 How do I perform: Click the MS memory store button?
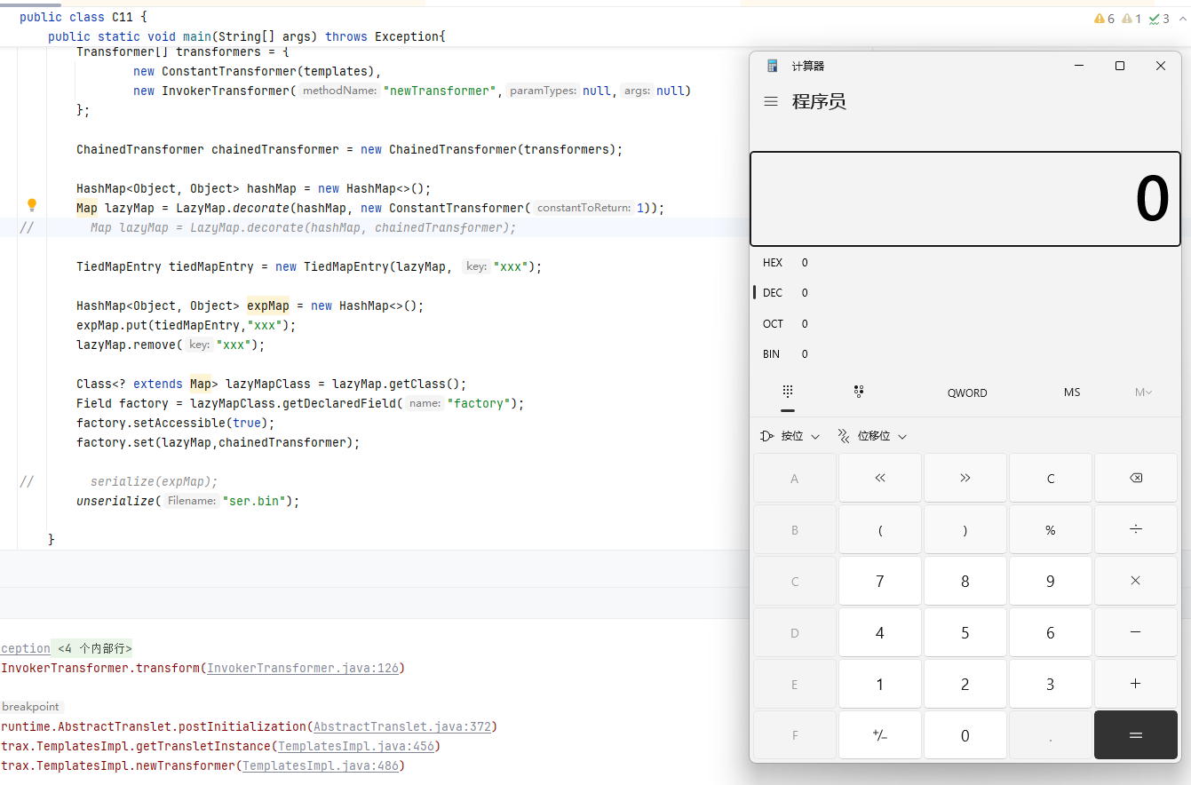click(1072, 392)
